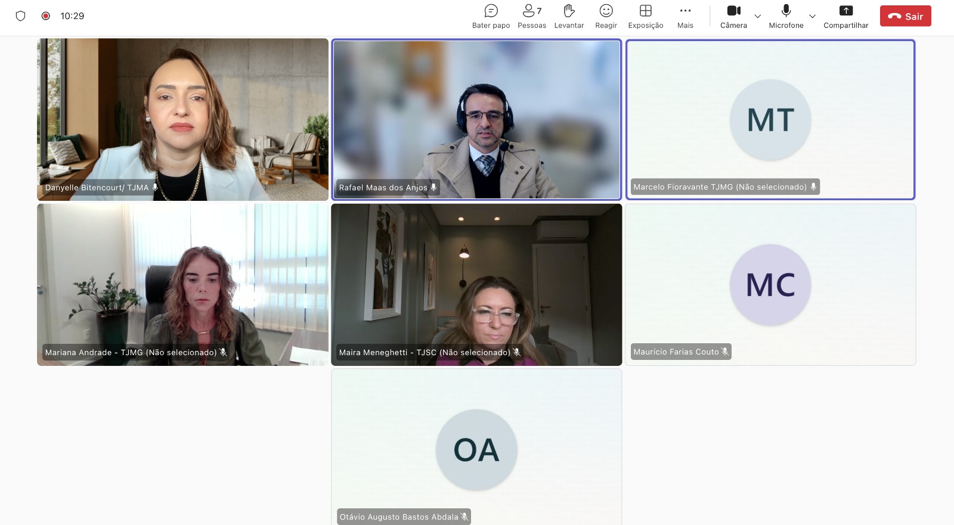Toggle the Câmera on or off
954x525 pixels.
pos(733,16)
